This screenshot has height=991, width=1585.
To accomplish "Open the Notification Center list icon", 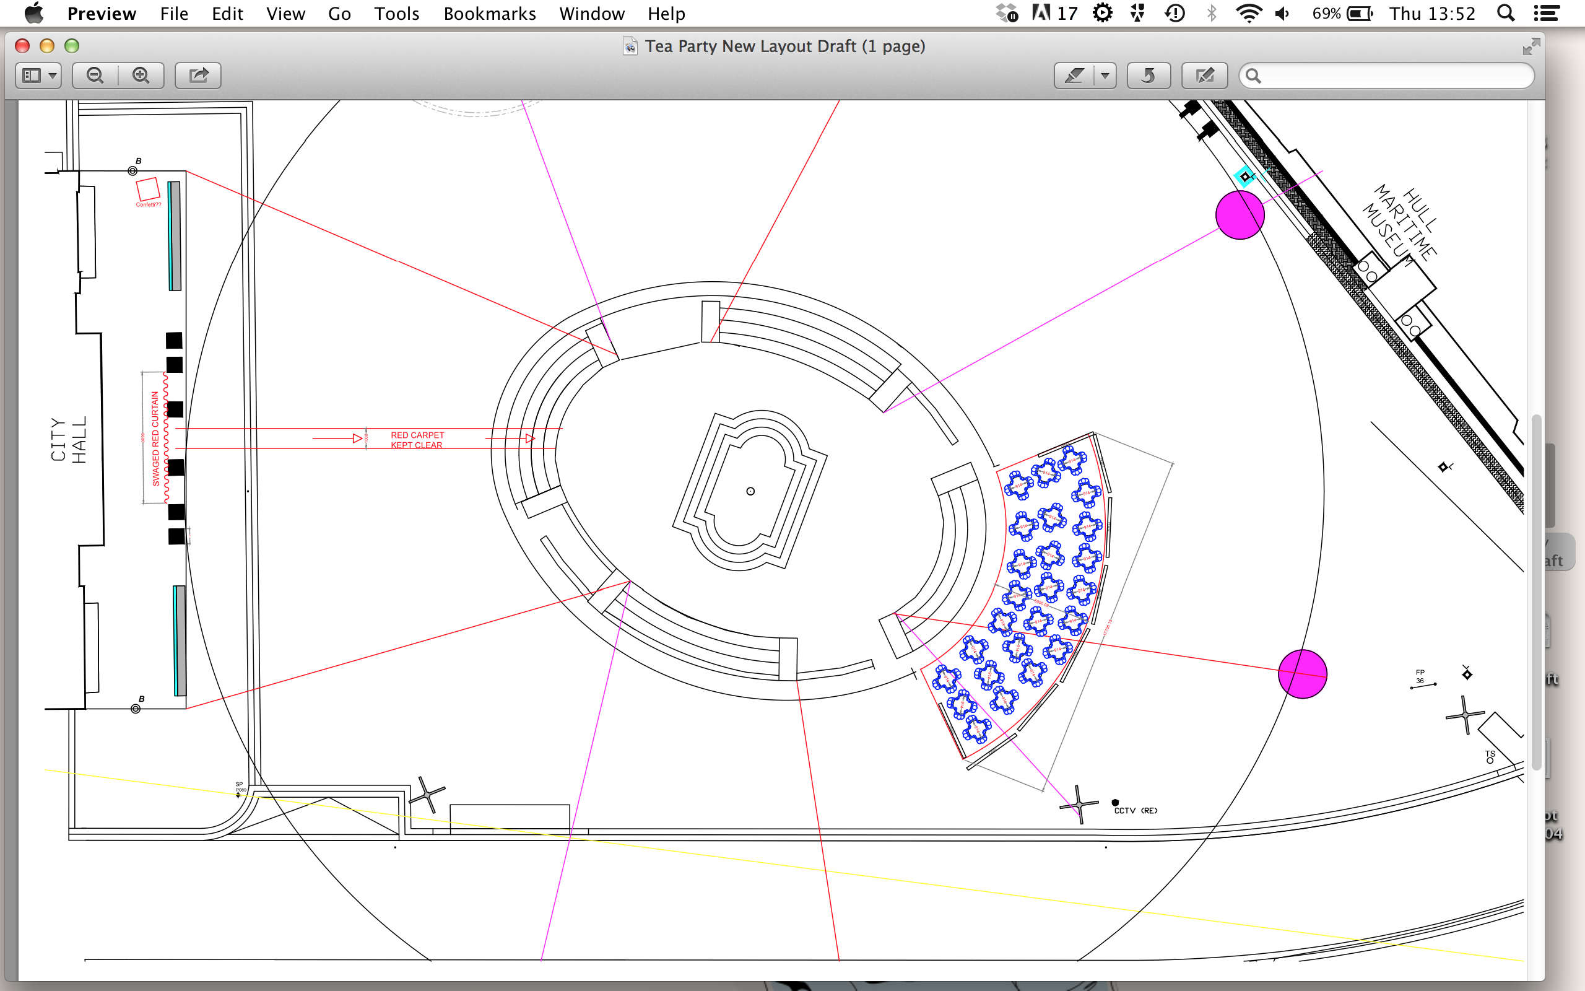I will pyautogui.click(x=1546, y=13).
